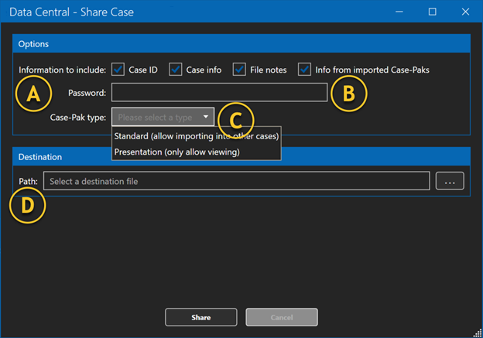Toggle Info from imported Case-Paks checkbox
This screenshot has height=338, width=483.
pos(304,70)
